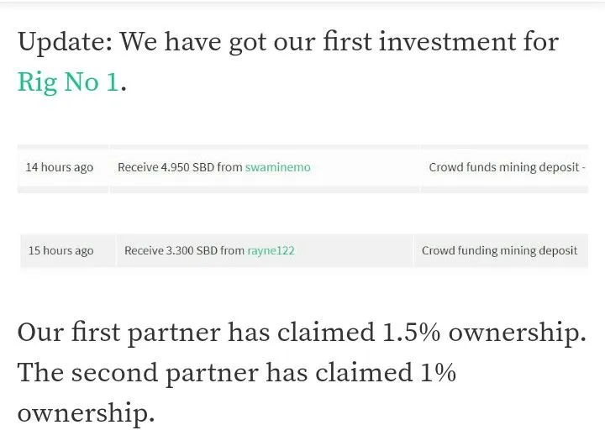Screen dimensions: 605x446
Task: Open rayne122's profile link
Action: (271, 250)
